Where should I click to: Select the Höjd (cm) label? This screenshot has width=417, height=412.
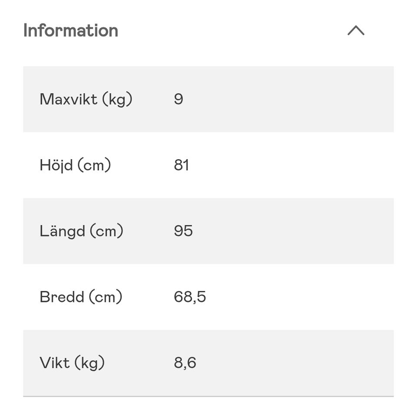[x=75, y=165]
